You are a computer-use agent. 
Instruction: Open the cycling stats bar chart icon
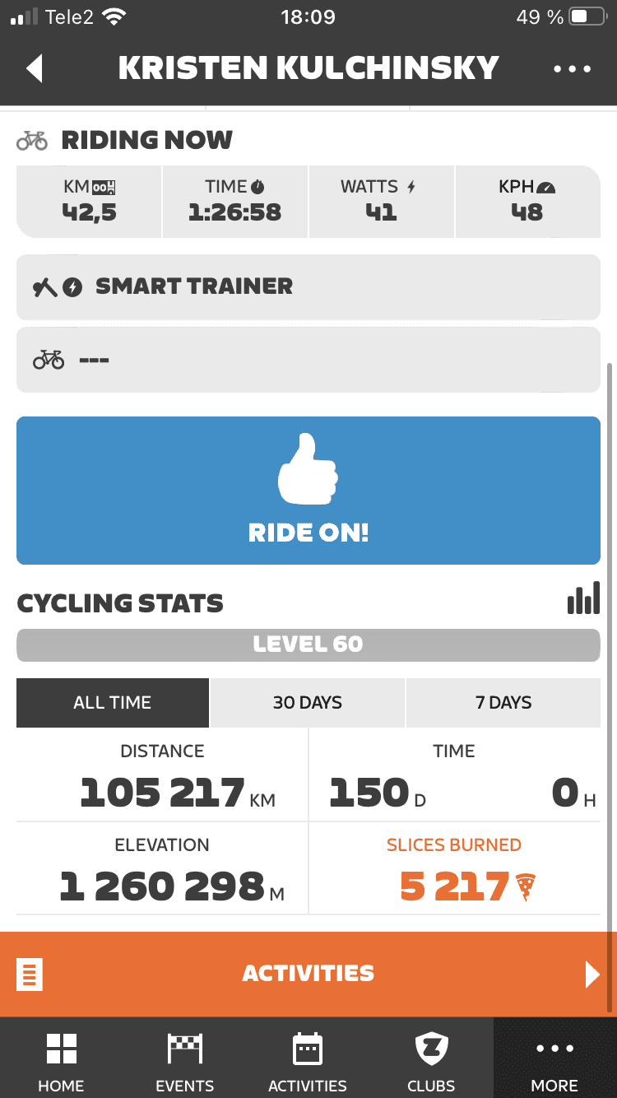[583, 598]
